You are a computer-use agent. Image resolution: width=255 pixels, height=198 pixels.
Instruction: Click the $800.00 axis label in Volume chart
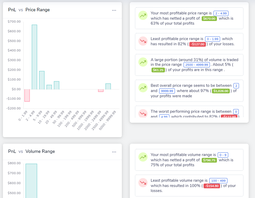[14, 163]
